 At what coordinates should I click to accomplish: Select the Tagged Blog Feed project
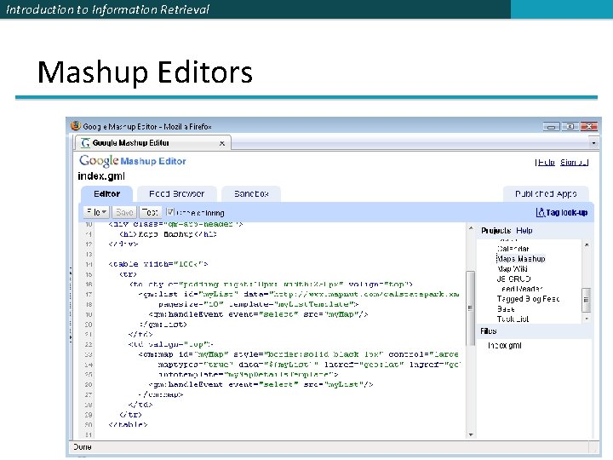[528, 299]
